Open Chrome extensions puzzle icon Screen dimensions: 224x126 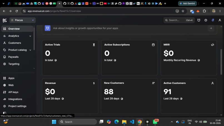[x=204, y=11]
